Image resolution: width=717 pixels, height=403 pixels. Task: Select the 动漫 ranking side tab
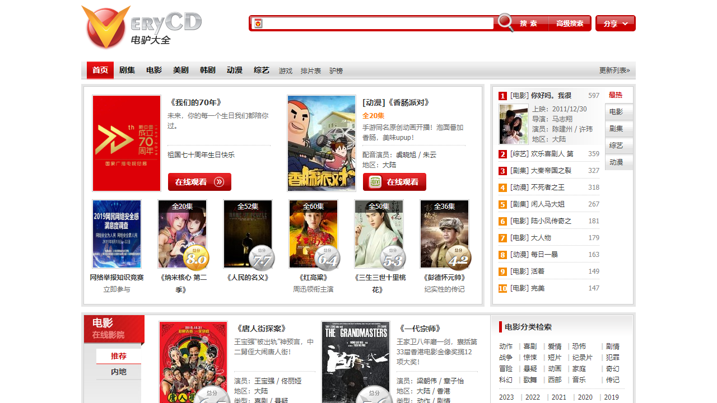(x=619, y=162)
